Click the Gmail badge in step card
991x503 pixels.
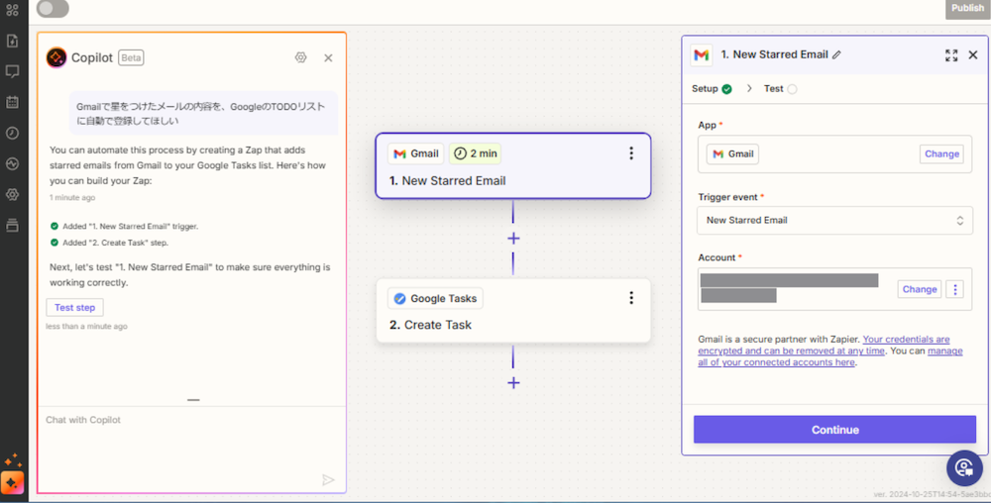(416, 153)
